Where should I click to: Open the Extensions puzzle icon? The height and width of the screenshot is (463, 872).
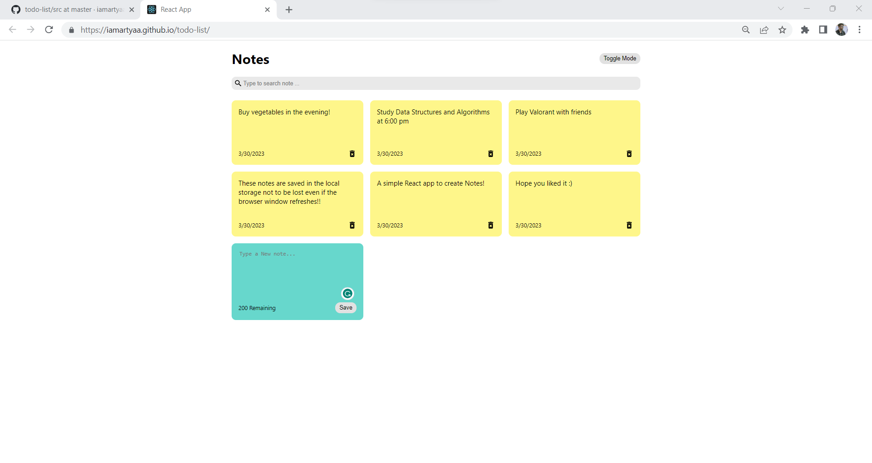[805, 30]
